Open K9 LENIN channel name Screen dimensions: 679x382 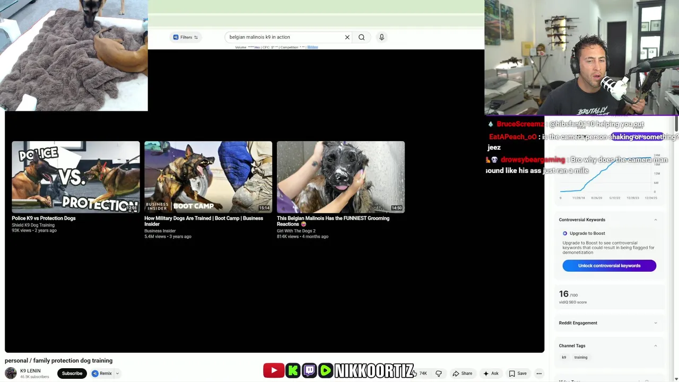pyautogui.click(x=30, y=371)
